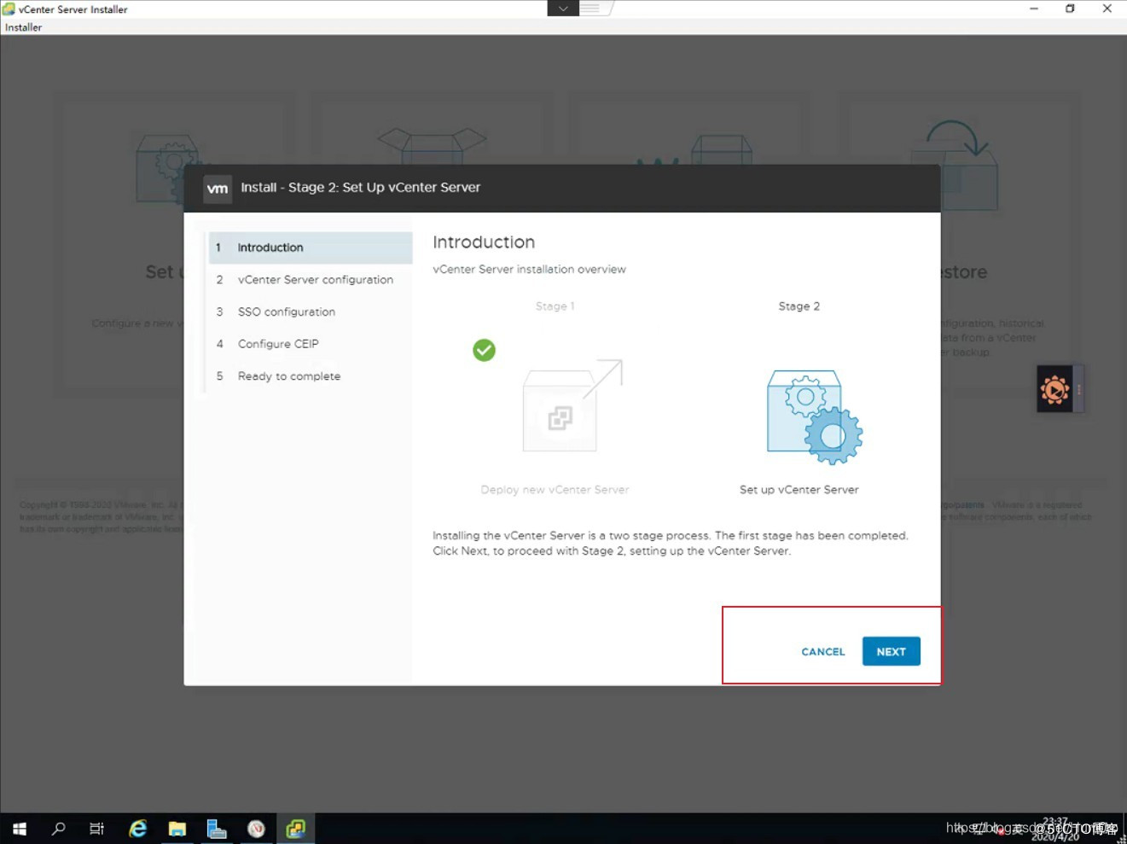Screen dimensions: 1127x844
Task: Select step 2 vCenter Server configuration
Action: [x=311, y=280]
